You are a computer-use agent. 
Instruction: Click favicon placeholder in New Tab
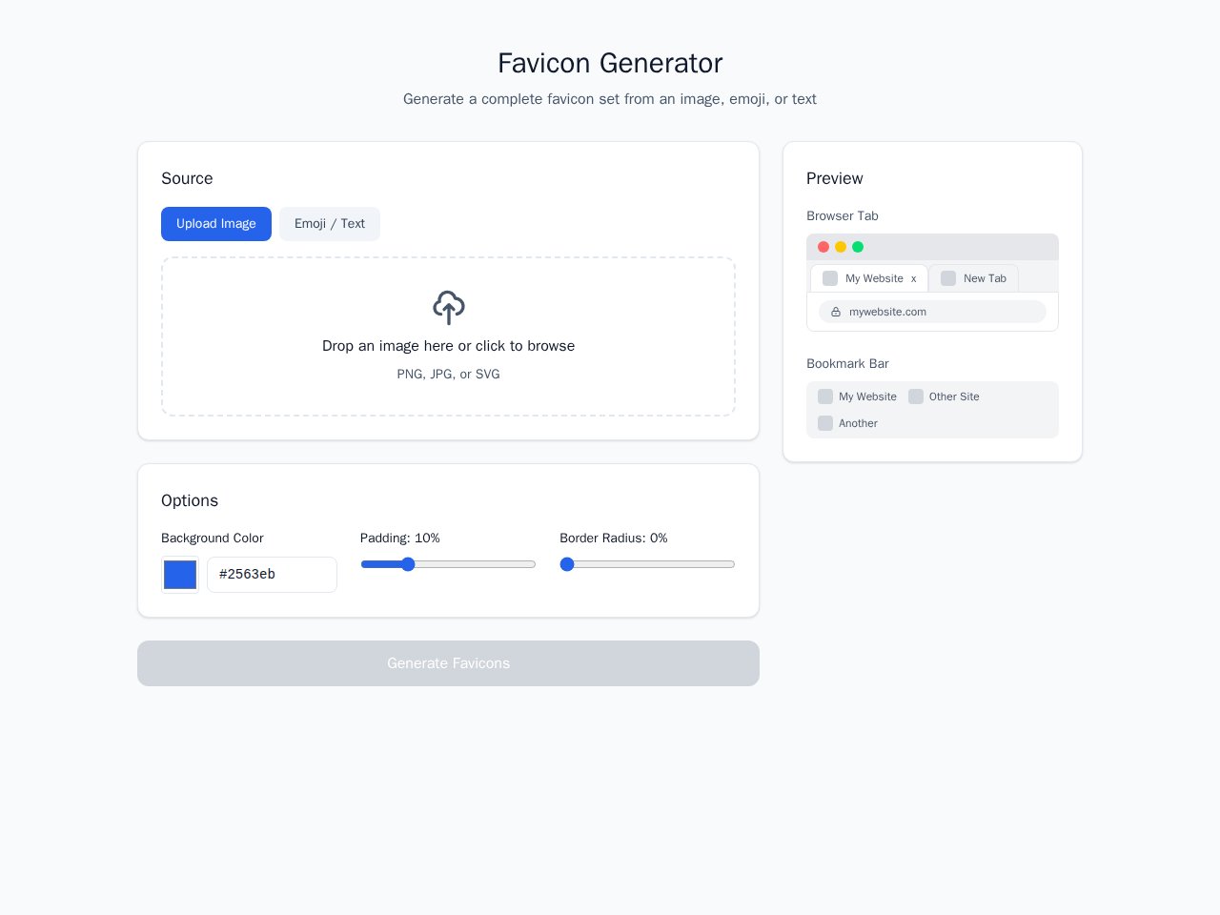pyautogui.click(x=948, y=278)
